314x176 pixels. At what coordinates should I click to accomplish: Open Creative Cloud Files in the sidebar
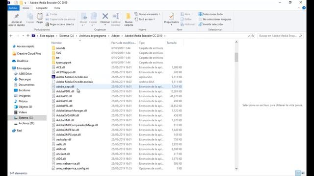pyautogui.click(x=26, y=53)
